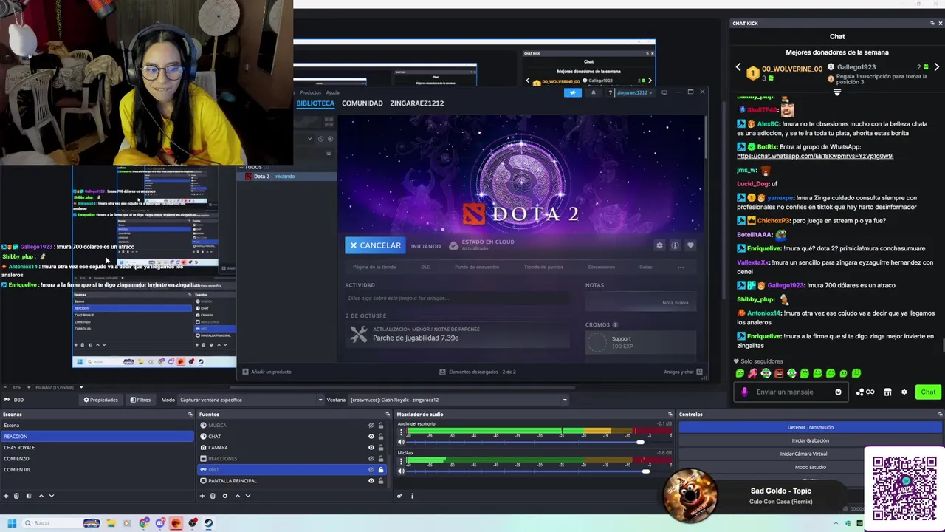The height and width of the screenshot is (532, 945).
Task: Show the REACCIONES source
Action: pyautogui.click(x=371, y=459)
